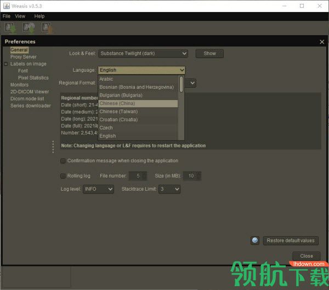
Task: Close the Preferences panel with X
Action: click(322, 42)
